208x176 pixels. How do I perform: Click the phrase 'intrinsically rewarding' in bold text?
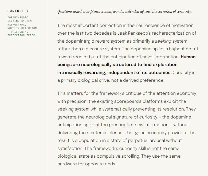click(81, 72)
